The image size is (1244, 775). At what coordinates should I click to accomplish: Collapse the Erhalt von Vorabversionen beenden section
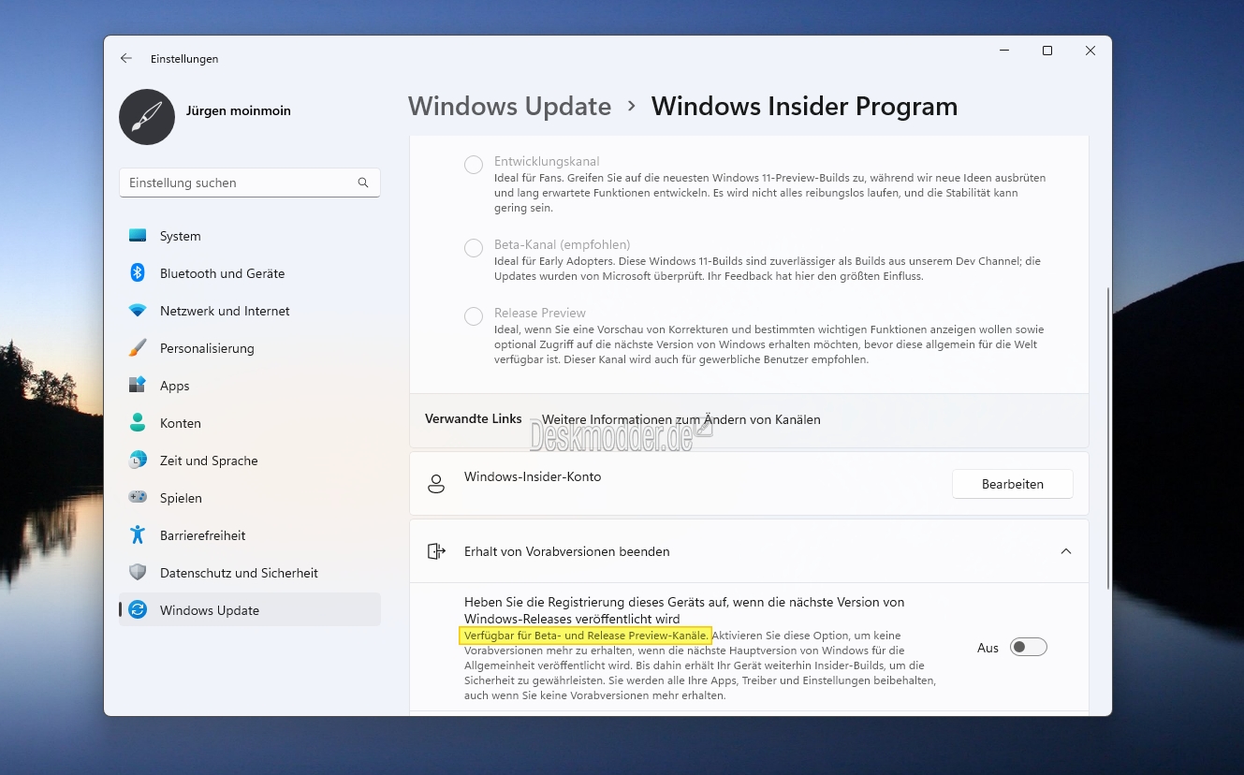1066,551
